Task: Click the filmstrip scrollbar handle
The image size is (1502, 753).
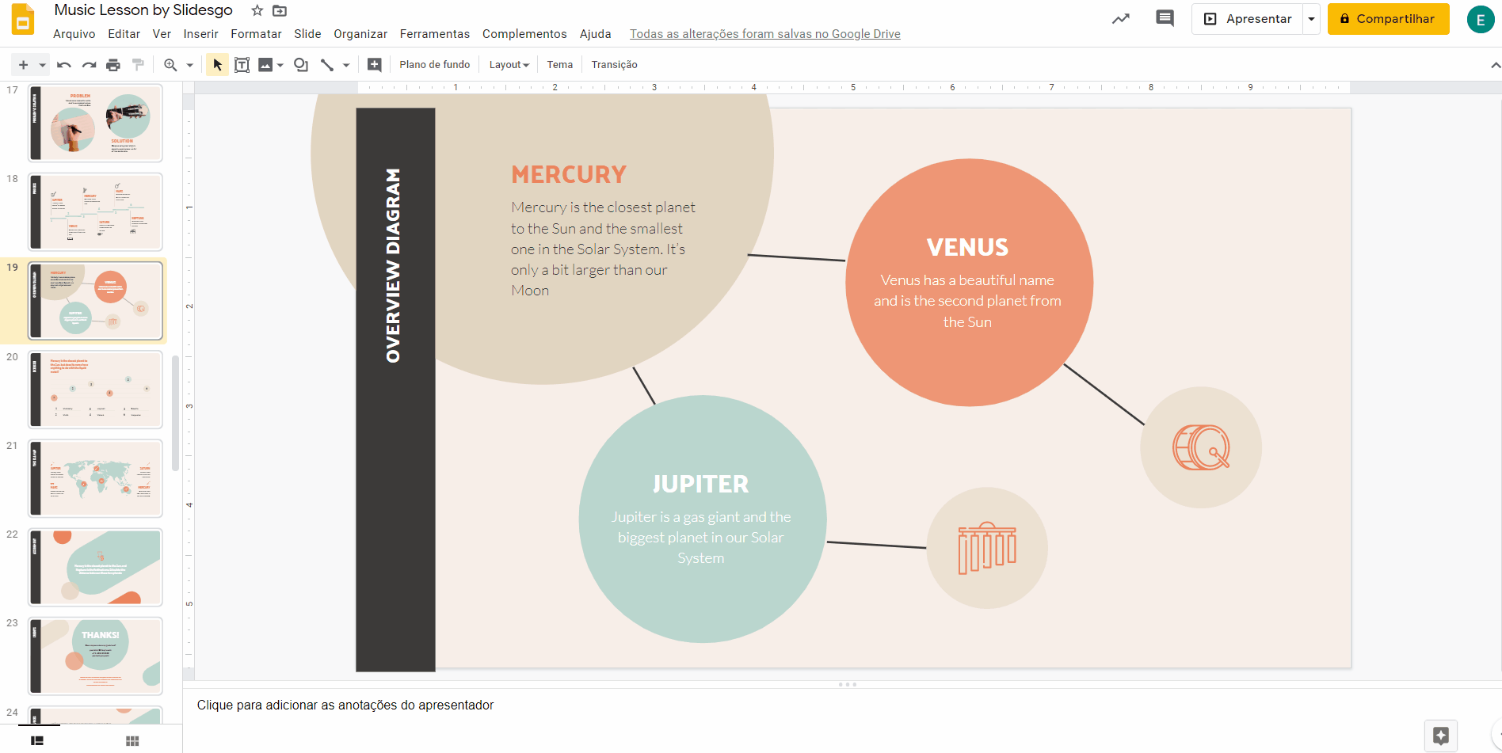Action: (175, 412)
